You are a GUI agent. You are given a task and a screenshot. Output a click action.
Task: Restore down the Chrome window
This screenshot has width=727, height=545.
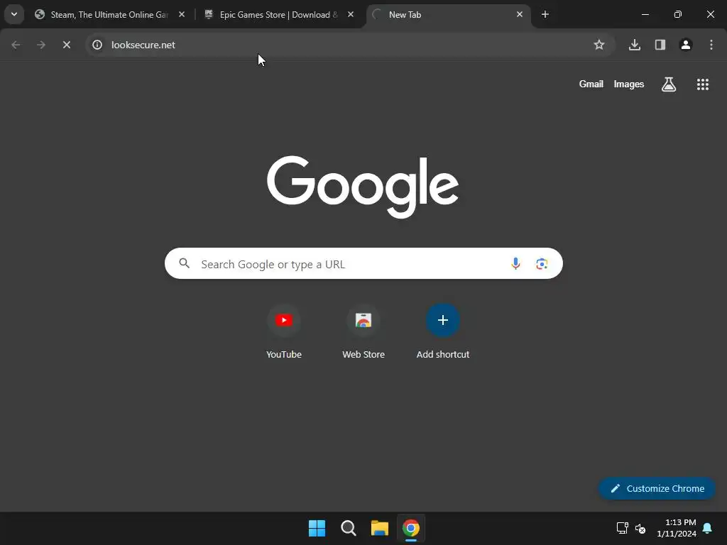pyautogui.click(x=678, y=14)
